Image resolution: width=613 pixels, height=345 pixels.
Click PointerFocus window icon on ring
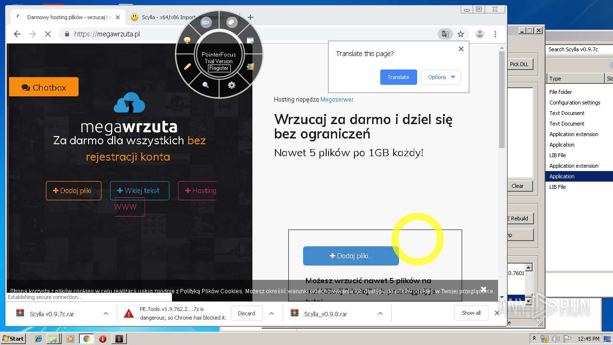click(x=250, y=41)
